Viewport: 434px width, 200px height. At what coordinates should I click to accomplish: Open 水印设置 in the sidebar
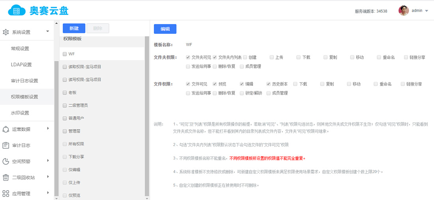(x=20, y=113)
